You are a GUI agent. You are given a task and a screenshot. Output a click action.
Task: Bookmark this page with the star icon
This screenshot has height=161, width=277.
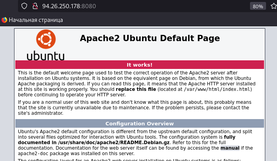point(273,6)
